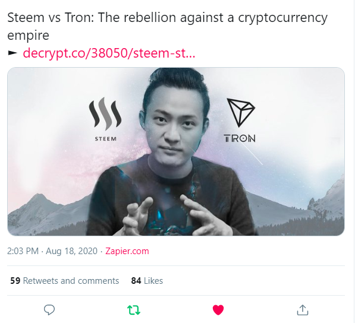Undo the retweet using green arrows icon
Image resolution: width=355 pixels, height=323 pixels.
[x=134, y=310]
